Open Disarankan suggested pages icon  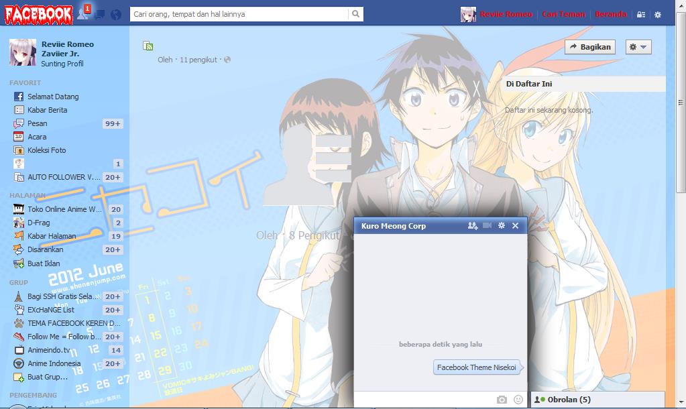pos(18,249)
